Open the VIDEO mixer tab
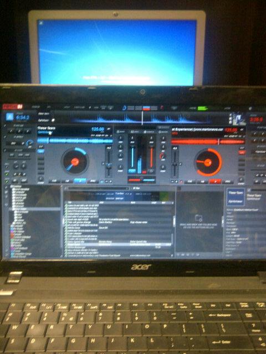This screenshot has height=354, width=266. (x=135, y=132)
